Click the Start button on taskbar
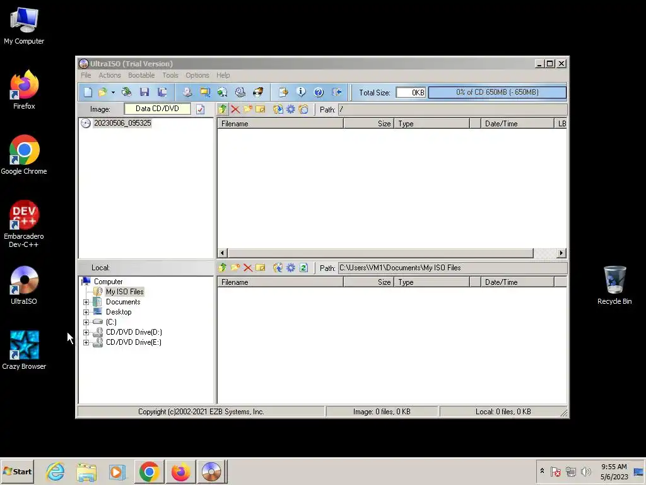Image resolution: width=646 pixels, height=485 pixels. 17,471
